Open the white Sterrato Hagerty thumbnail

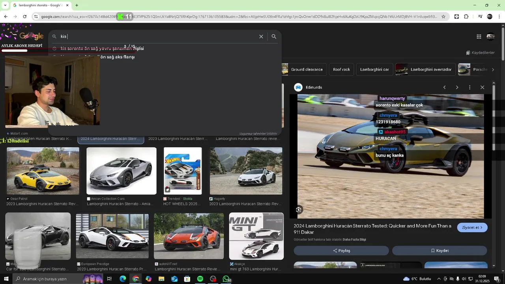click(x=246, y=171)
